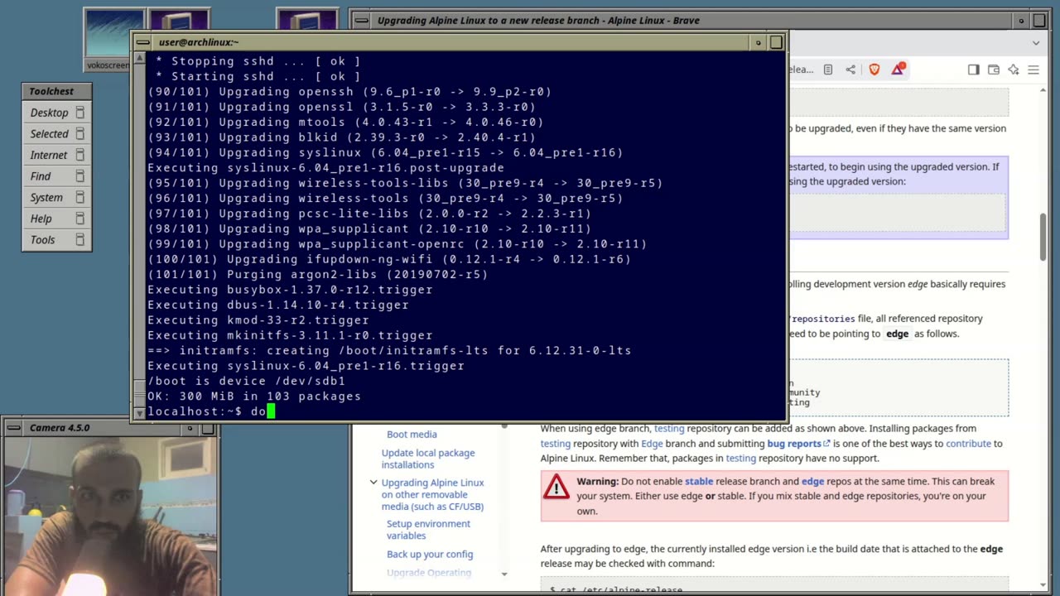Screen dimensions: 1060x596
Task: Open Toolchest Find menu
Action: (41, 176)
